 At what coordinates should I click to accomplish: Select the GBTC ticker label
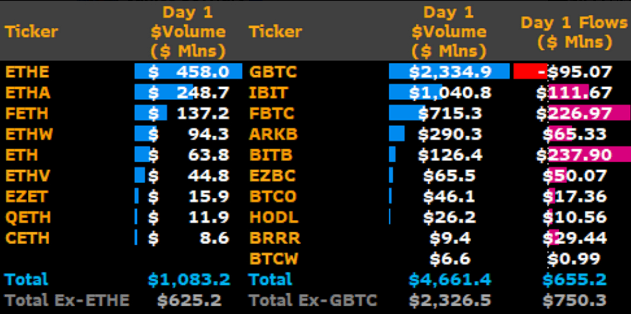273,72
